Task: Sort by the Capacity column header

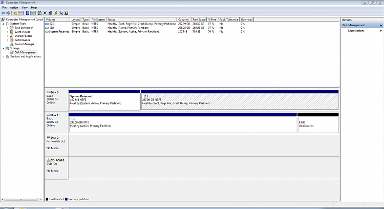Action: click(x=184, y=19)
